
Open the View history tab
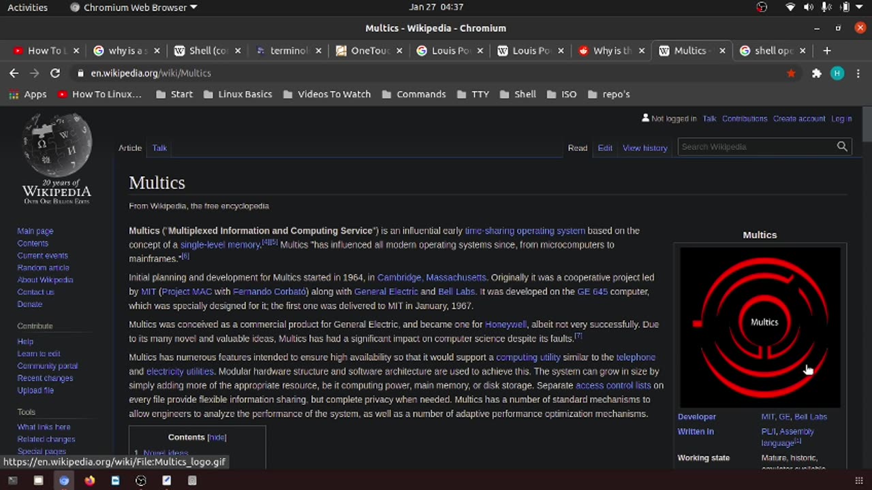point(644,148)
